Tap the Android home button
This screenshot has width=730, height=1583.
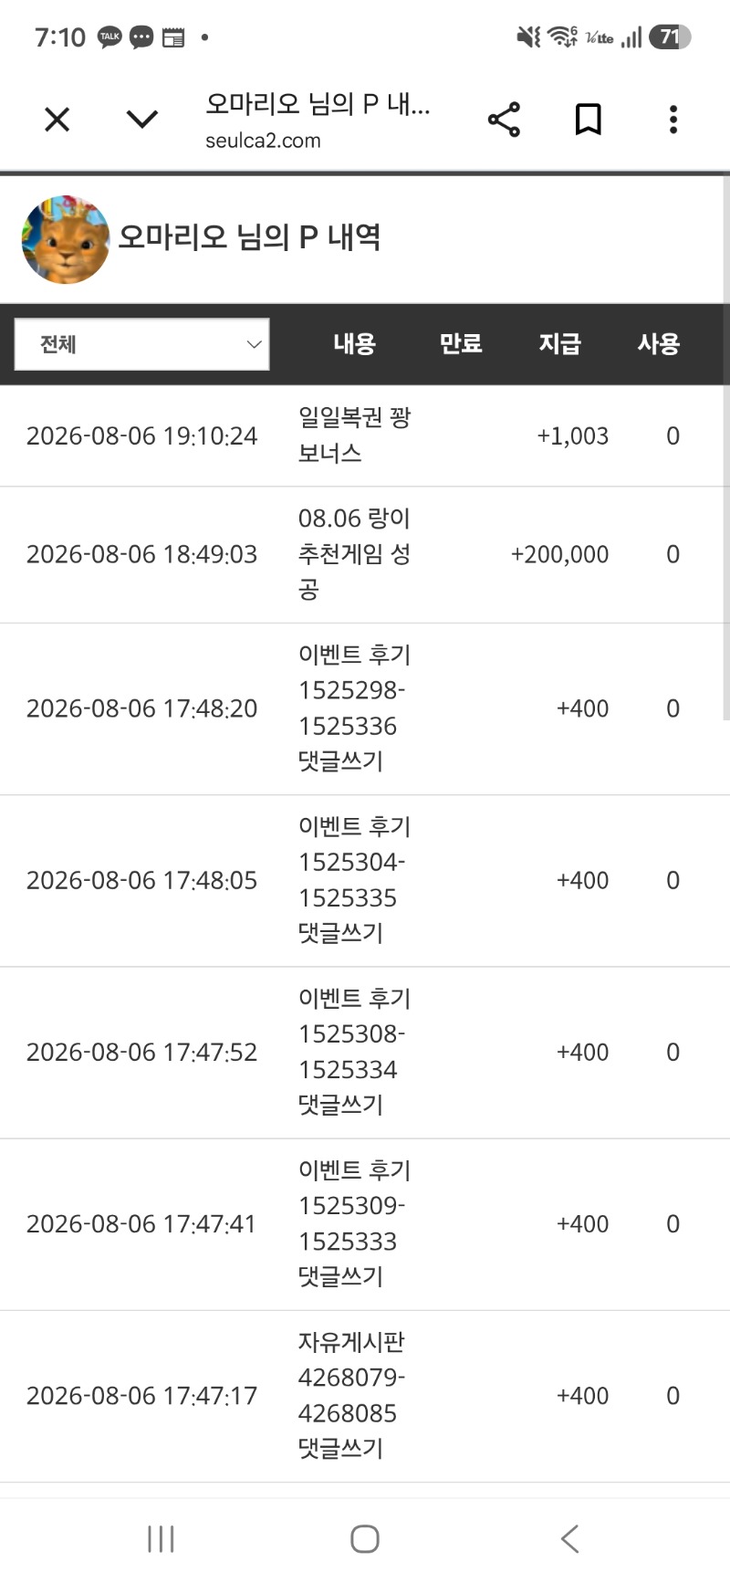coord(365,1539)
